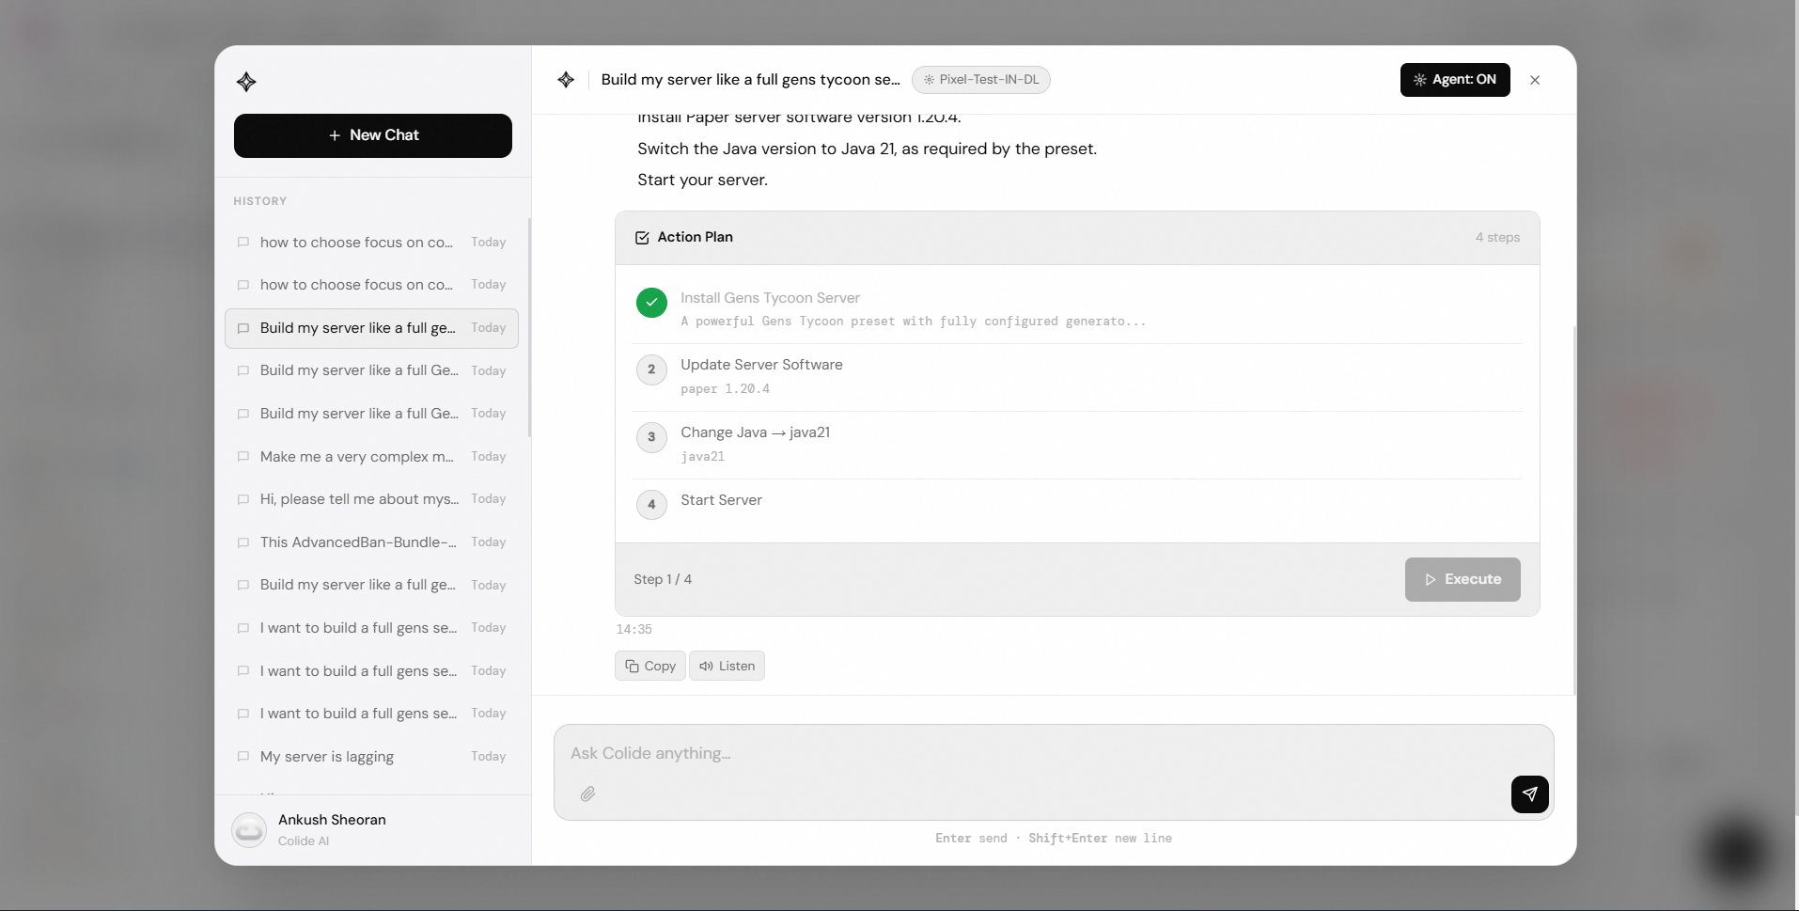Click the Colide star logo in sidebar

point(246,82)
